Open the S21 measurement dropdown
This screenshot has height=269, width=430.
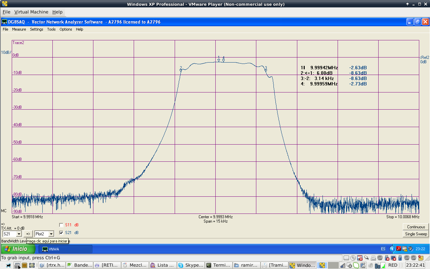(x=19, y=234)
